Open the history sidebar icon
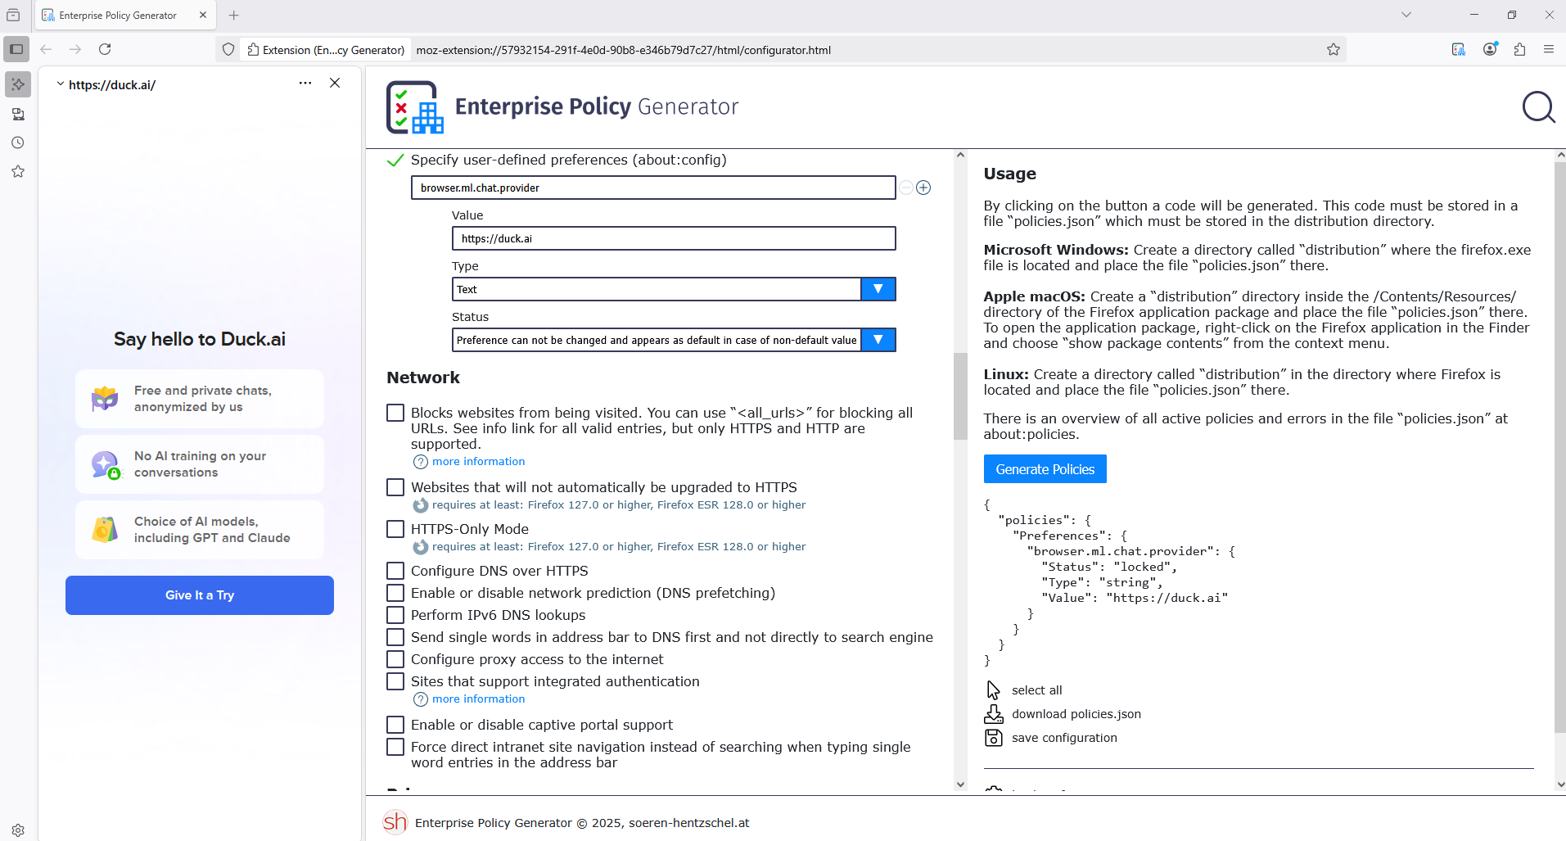 tap(18, 142)
